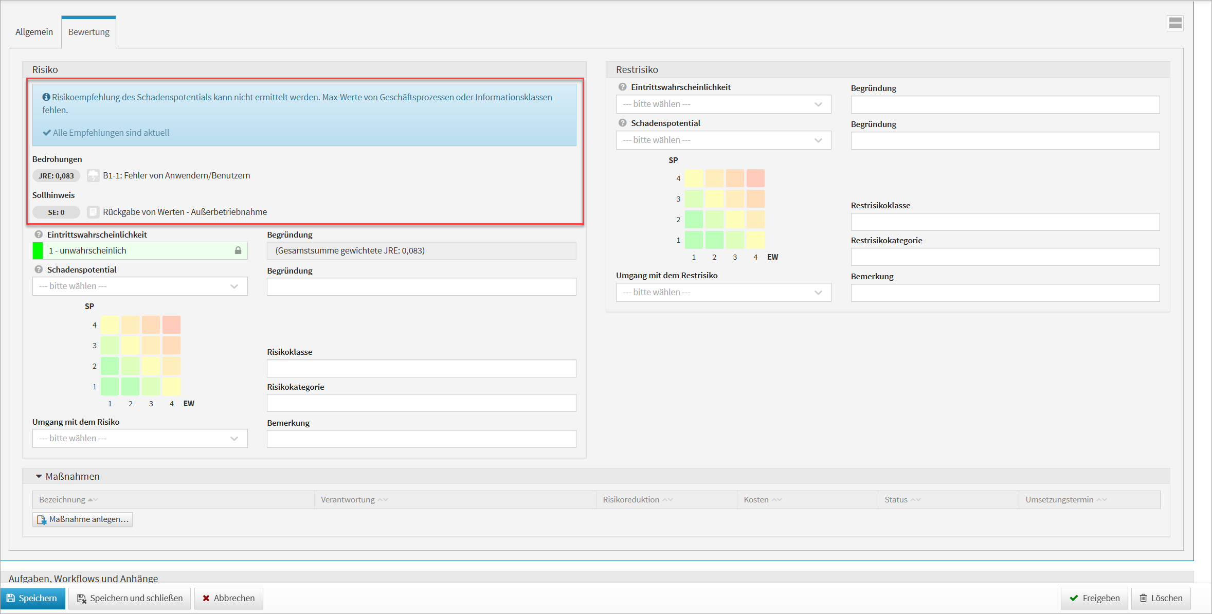
Task: Click help icon next to Risiko Eintrittswahrscheinlichkeit
Action: click(x=39, y=234)
